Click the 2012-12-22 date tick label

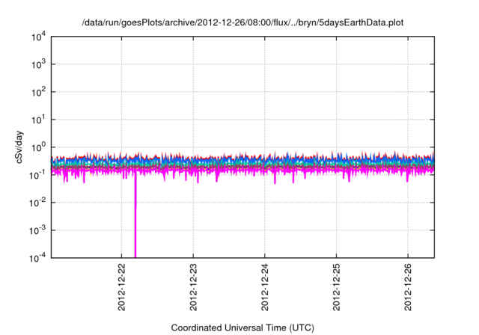pos(121,287)
